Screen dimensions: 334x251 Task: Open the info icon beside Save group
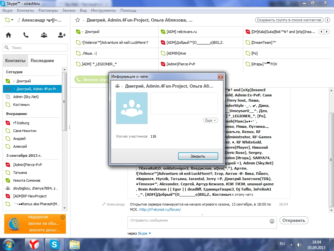[327, 20]
